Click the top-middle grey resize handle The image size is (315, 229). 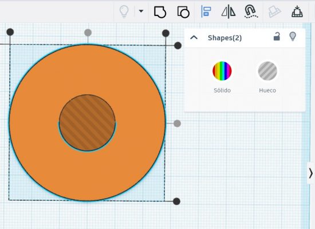88,32
